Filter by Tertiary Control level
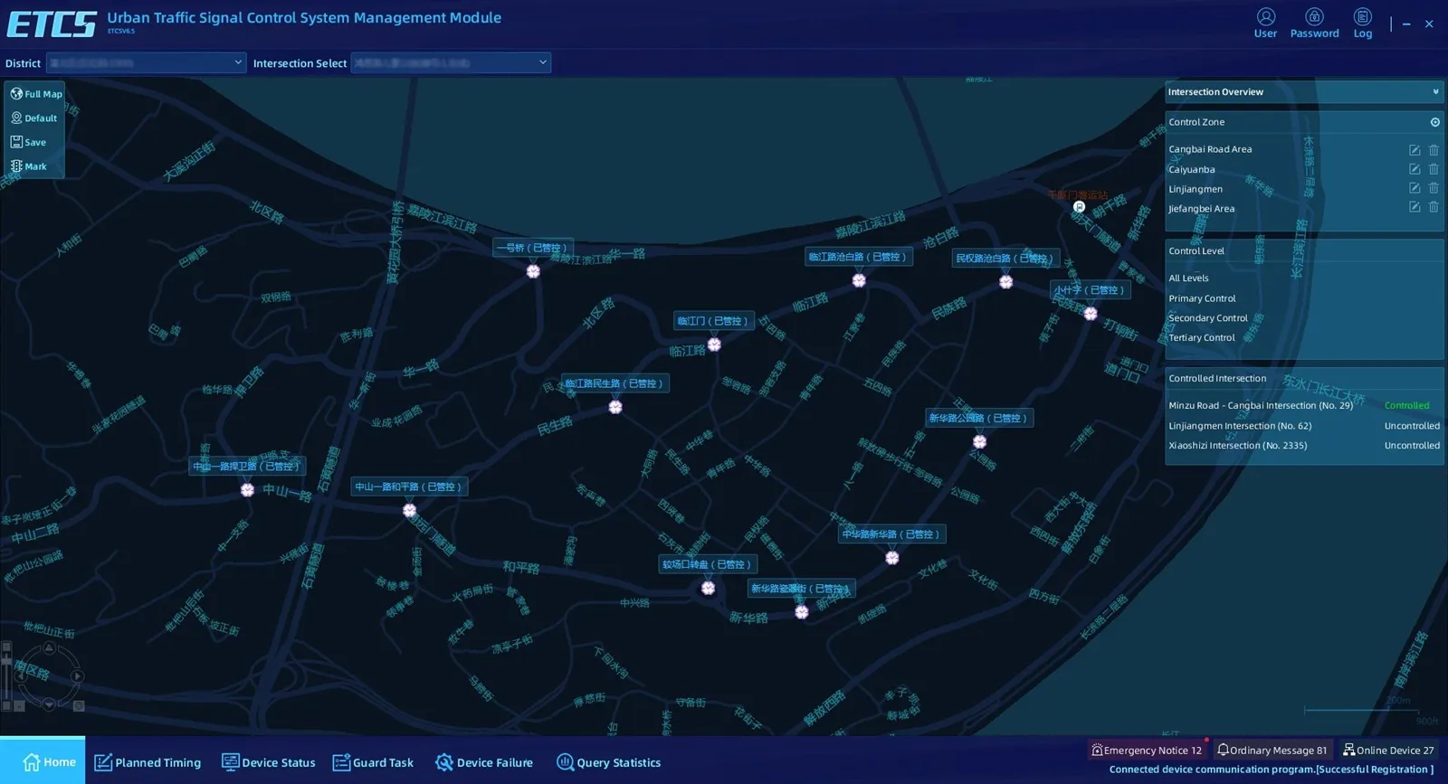Viewport: 1448px width, 784px height. [1202, 338]
